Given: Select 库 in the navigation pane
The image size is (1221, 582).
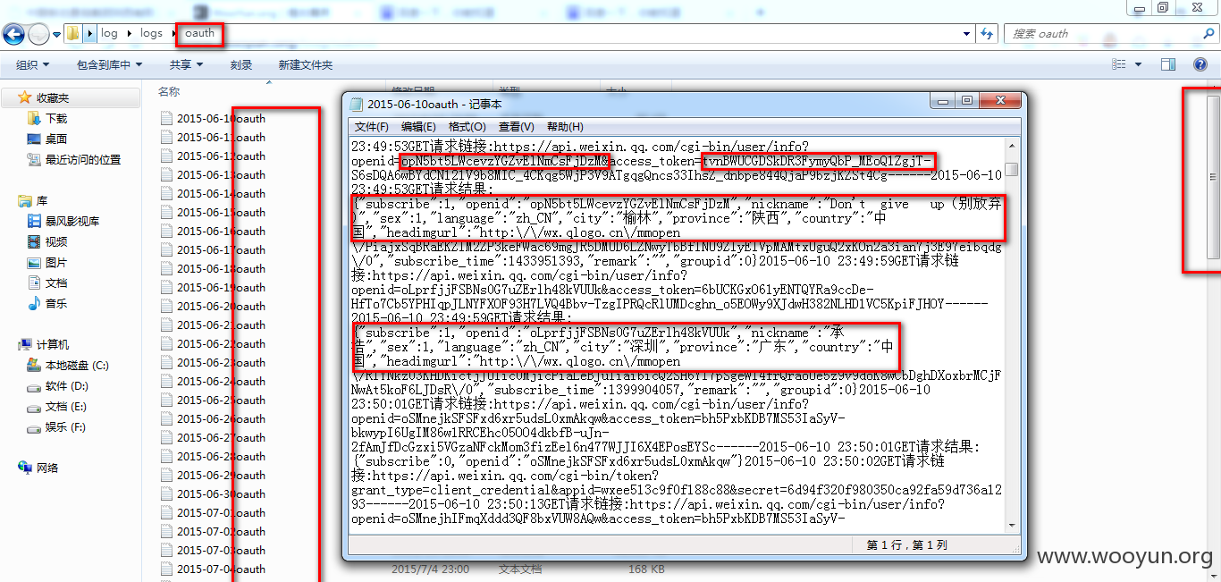Looking at the screenshot, I should [41, 200].
